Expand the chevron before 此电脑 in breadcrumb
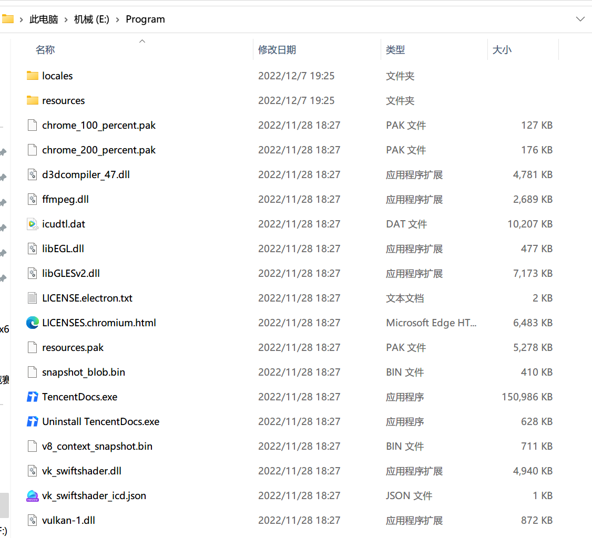 point(22,19)
